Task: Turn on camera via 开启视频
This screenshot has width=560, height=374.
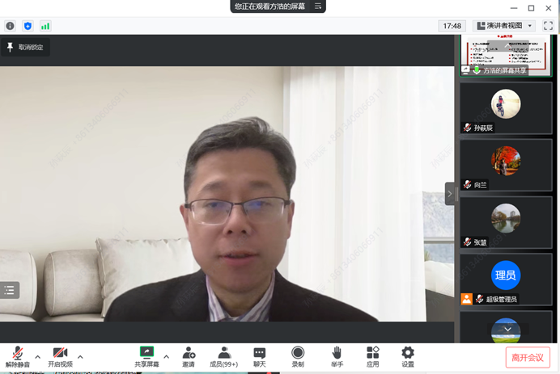Action: point(60,356)
